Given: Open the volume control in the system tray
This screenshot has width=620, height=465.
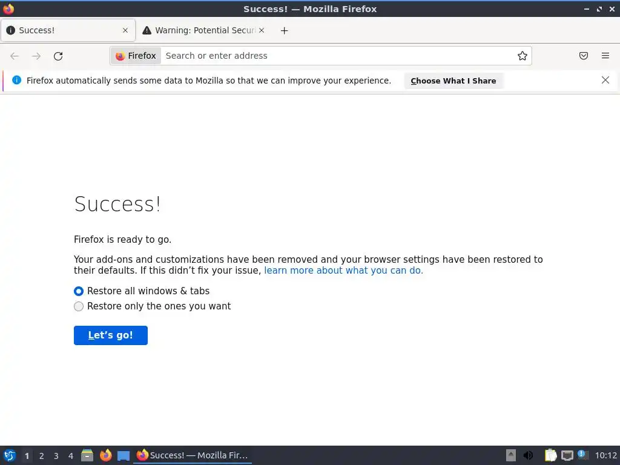Looking at the screenshot, I should (528, 455).
